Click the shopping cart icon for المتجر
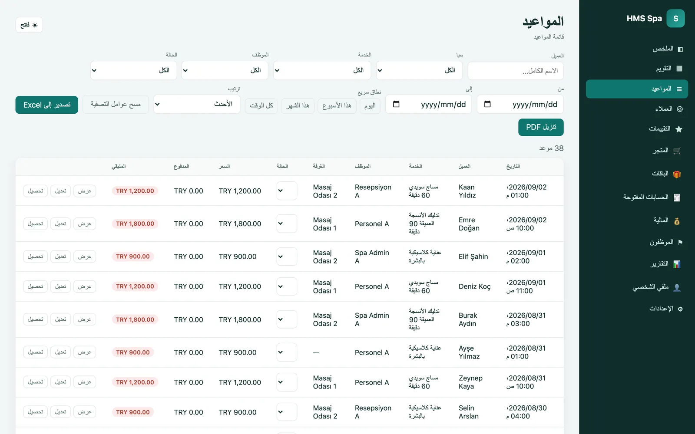Image resolution: width=695 pixels, height=434 pixels. 677,151
